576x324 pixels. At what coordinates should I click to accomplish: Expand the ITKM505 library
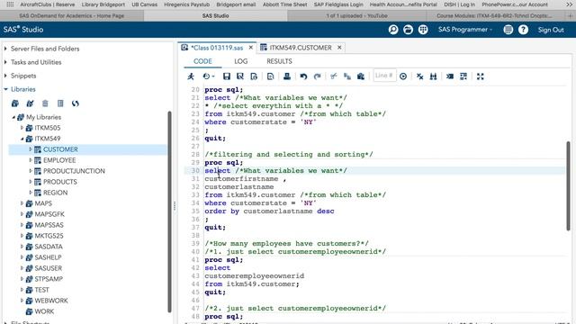click(x=22, y=128)
